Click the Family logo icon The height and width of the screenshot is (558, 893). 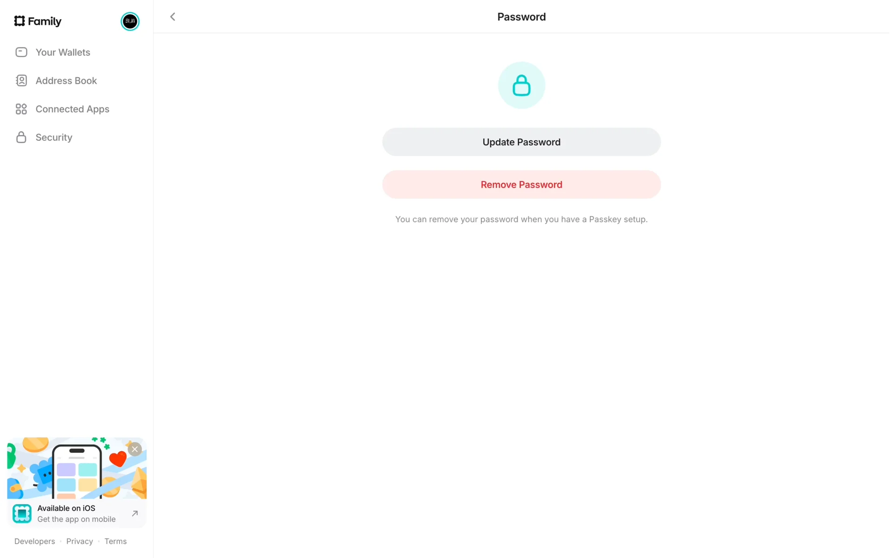coord(19,21)
